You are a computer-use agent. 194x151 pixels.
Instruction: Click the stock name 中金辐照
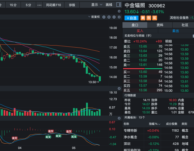[x=135, y=6]
